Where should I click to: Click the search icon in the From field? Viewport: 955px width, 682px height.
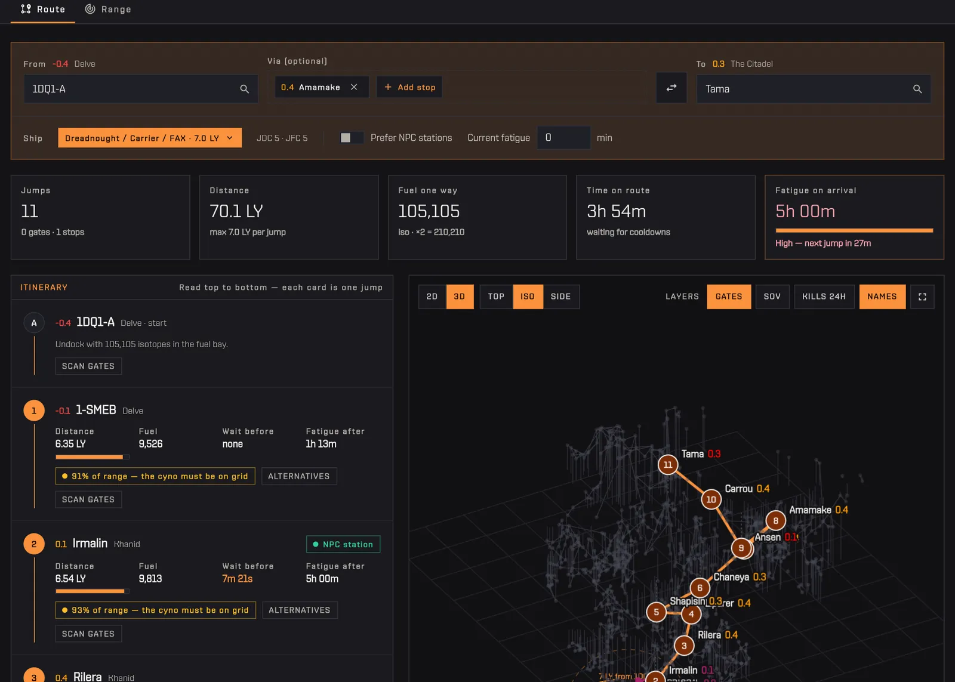click(244, 89)
